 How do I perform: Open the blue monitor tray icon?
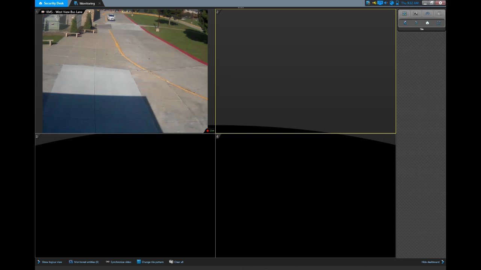[380, 3]
